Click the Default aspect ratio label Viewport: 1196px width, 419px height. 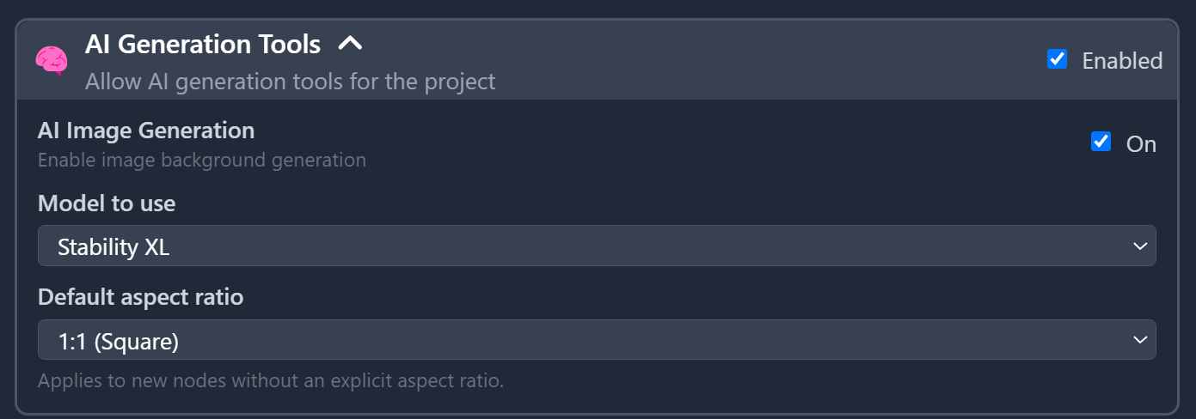coord(141,297)
